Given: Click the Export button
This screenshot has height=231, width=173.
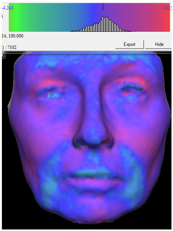Looking at the screenshot, I should click(x=129, y=44).
